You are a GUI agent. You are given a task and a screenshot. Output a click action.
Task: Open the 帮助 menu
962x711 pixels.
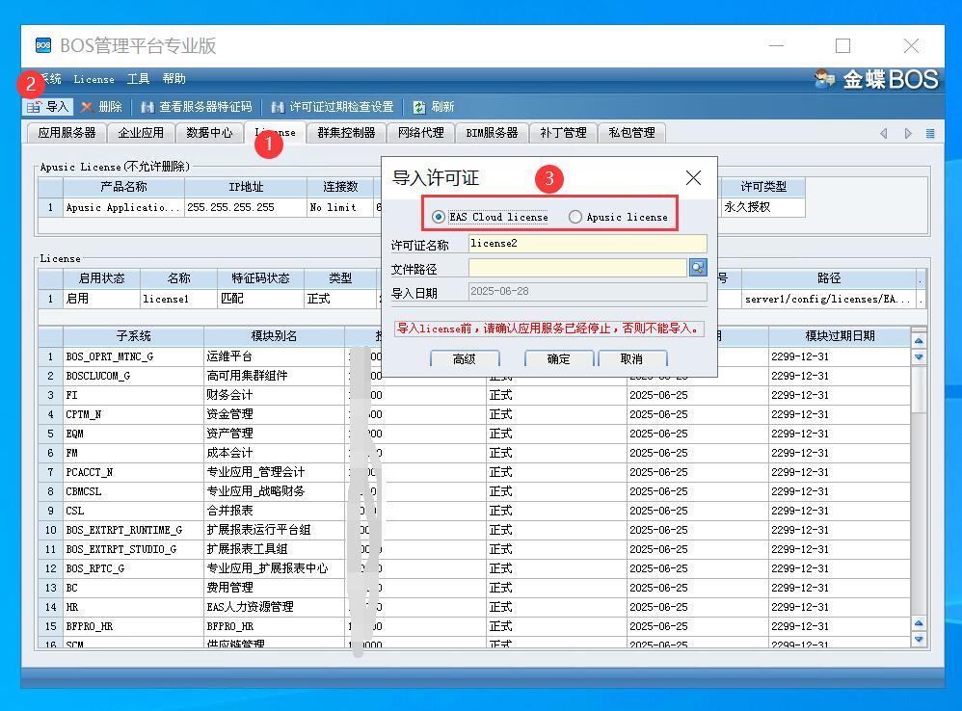tap(174, 79)
